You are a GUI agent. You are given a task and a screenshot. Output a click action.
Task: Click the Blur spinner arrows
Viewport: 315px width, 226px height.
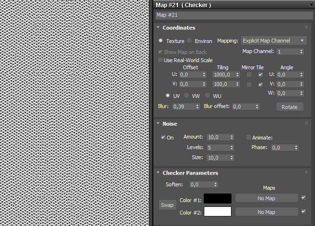[197, 107]
